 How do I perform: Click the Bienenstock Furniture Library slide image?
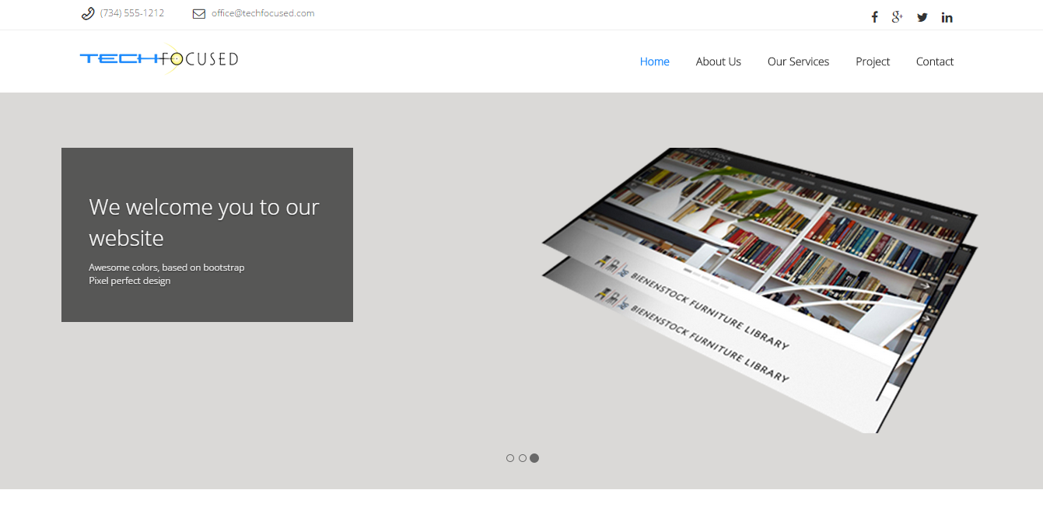click(x=758, y=288)
